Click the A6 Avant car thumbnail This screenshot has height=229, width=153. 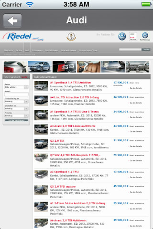(x=41, y=223)
